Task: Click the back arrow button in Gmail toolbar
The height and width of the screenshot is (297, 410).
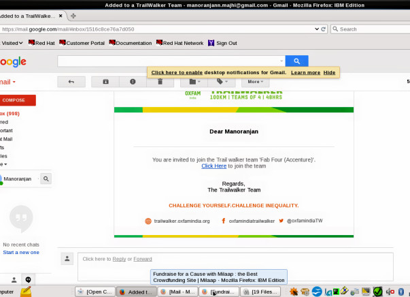Action: [71, 82]
